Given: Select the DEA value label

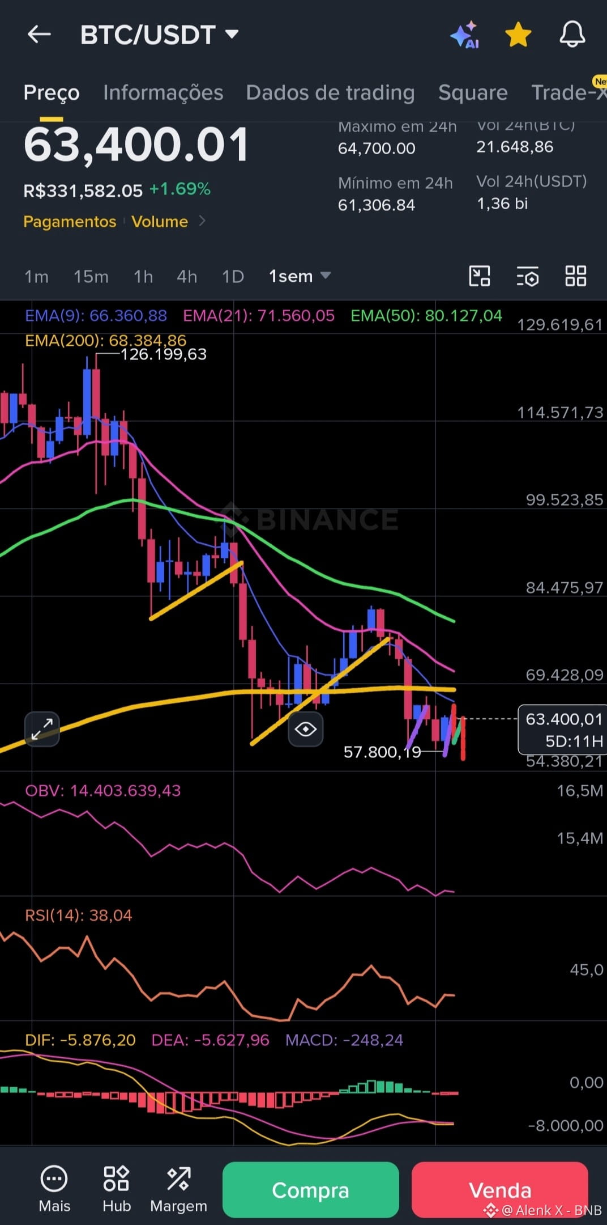Looking at the screenshot, I should (211, 1040).
